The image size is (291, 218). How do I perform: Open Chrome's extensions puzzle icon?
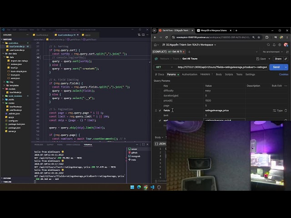(267, 37)
